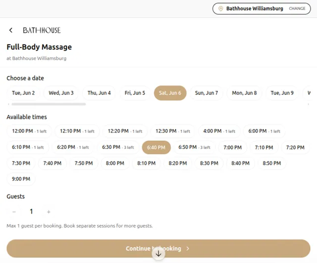
Task: Click the 'Available times' label
Action: [x=27, y=117]
